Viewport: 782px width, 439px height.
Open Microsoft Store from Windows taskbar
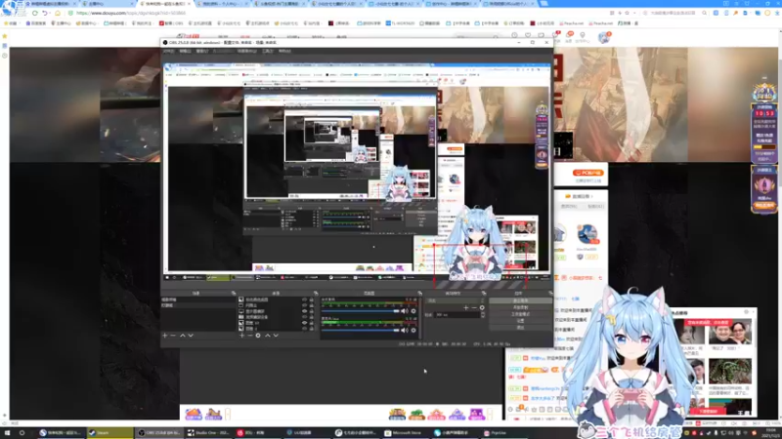[x=406, y=433]
